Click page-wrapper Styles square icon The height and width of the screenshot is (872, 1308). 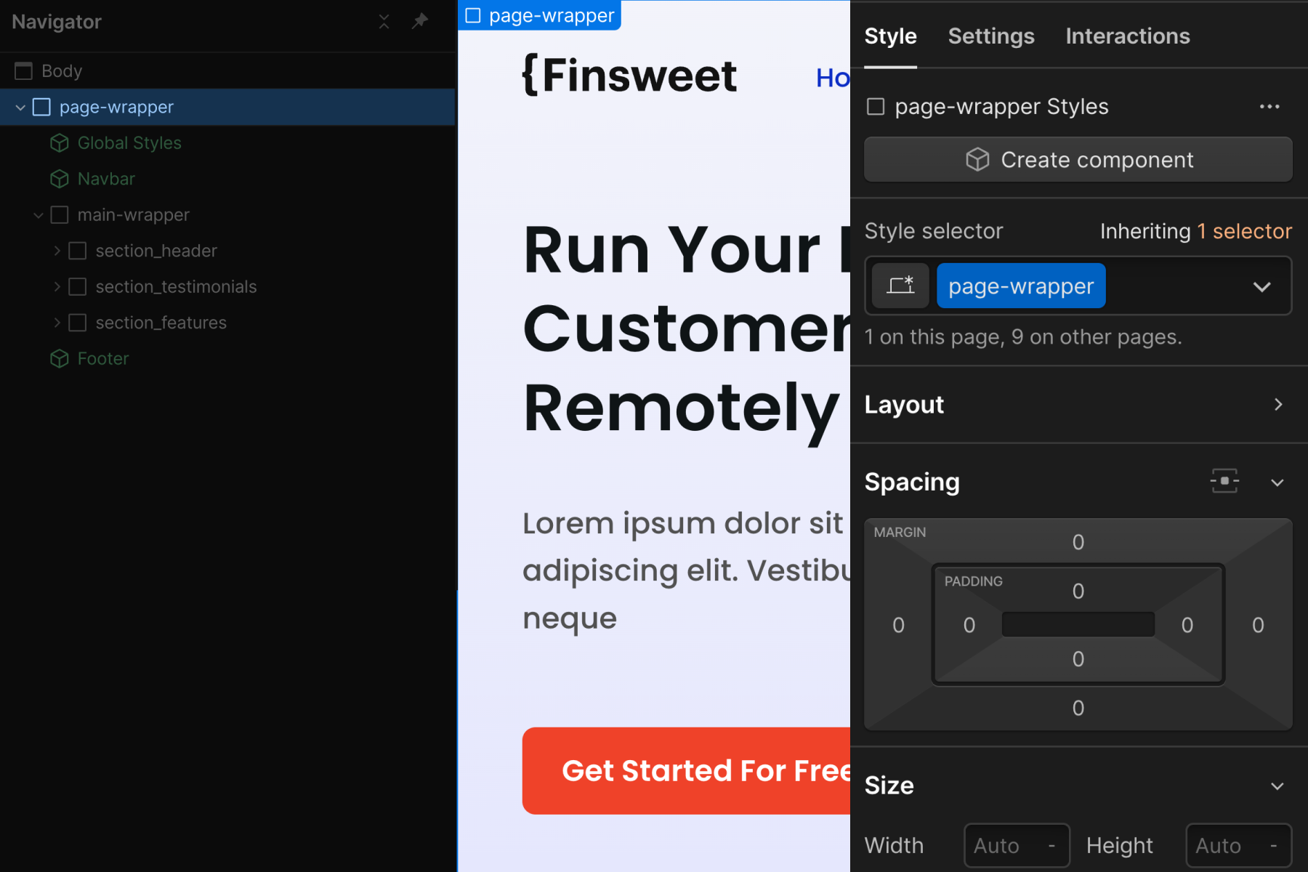point(876,107)
